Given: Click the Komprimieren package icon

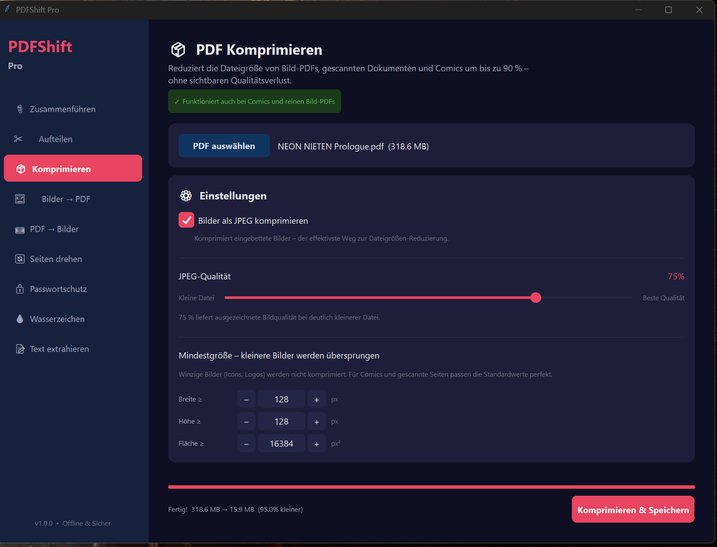Looking at the screenshot, I should (x=20, y=168).
